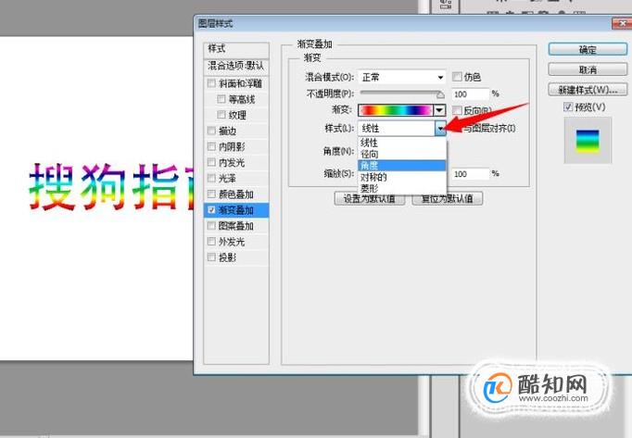Viewport: 632px width, 438px height.
Task: Click the 新建样式(W)... button
Action: 588,90
